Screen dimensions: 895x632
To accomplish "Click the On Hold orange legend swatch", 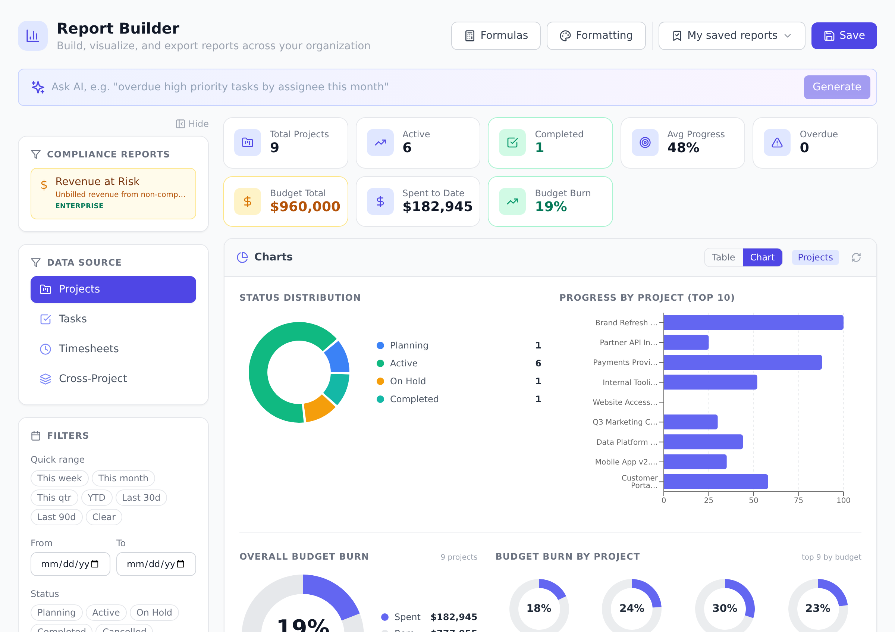I will click(380, 381).
